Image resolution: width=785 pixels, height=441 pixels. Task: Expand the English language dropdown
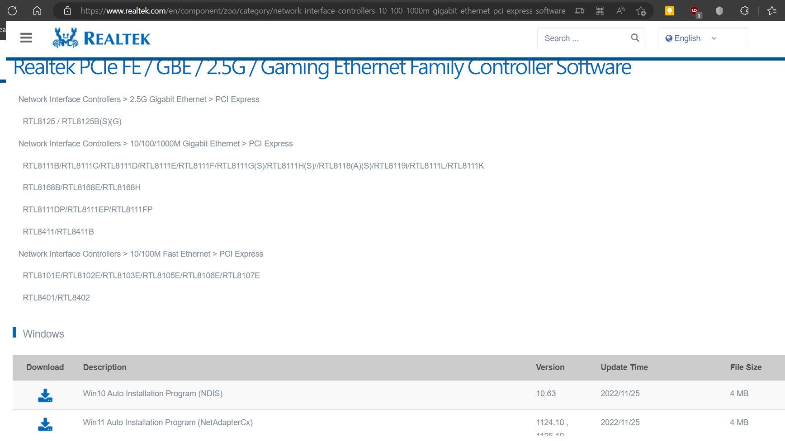pos(703,38)
